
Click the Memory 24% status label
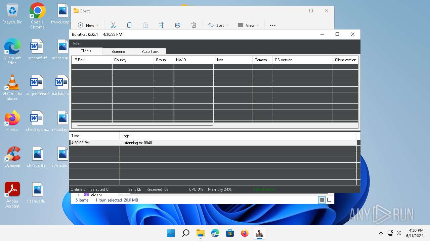(220, 189)
